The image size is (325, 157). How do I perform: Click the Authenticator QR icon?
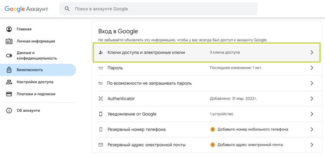click(101, 99)
